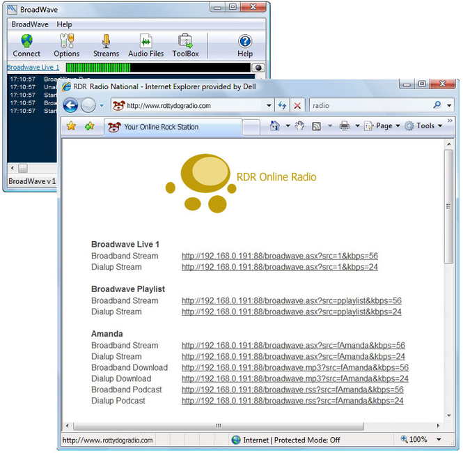Click the RDR Online Radio paw logo
The image size is (463, 453).
point(201,183)
